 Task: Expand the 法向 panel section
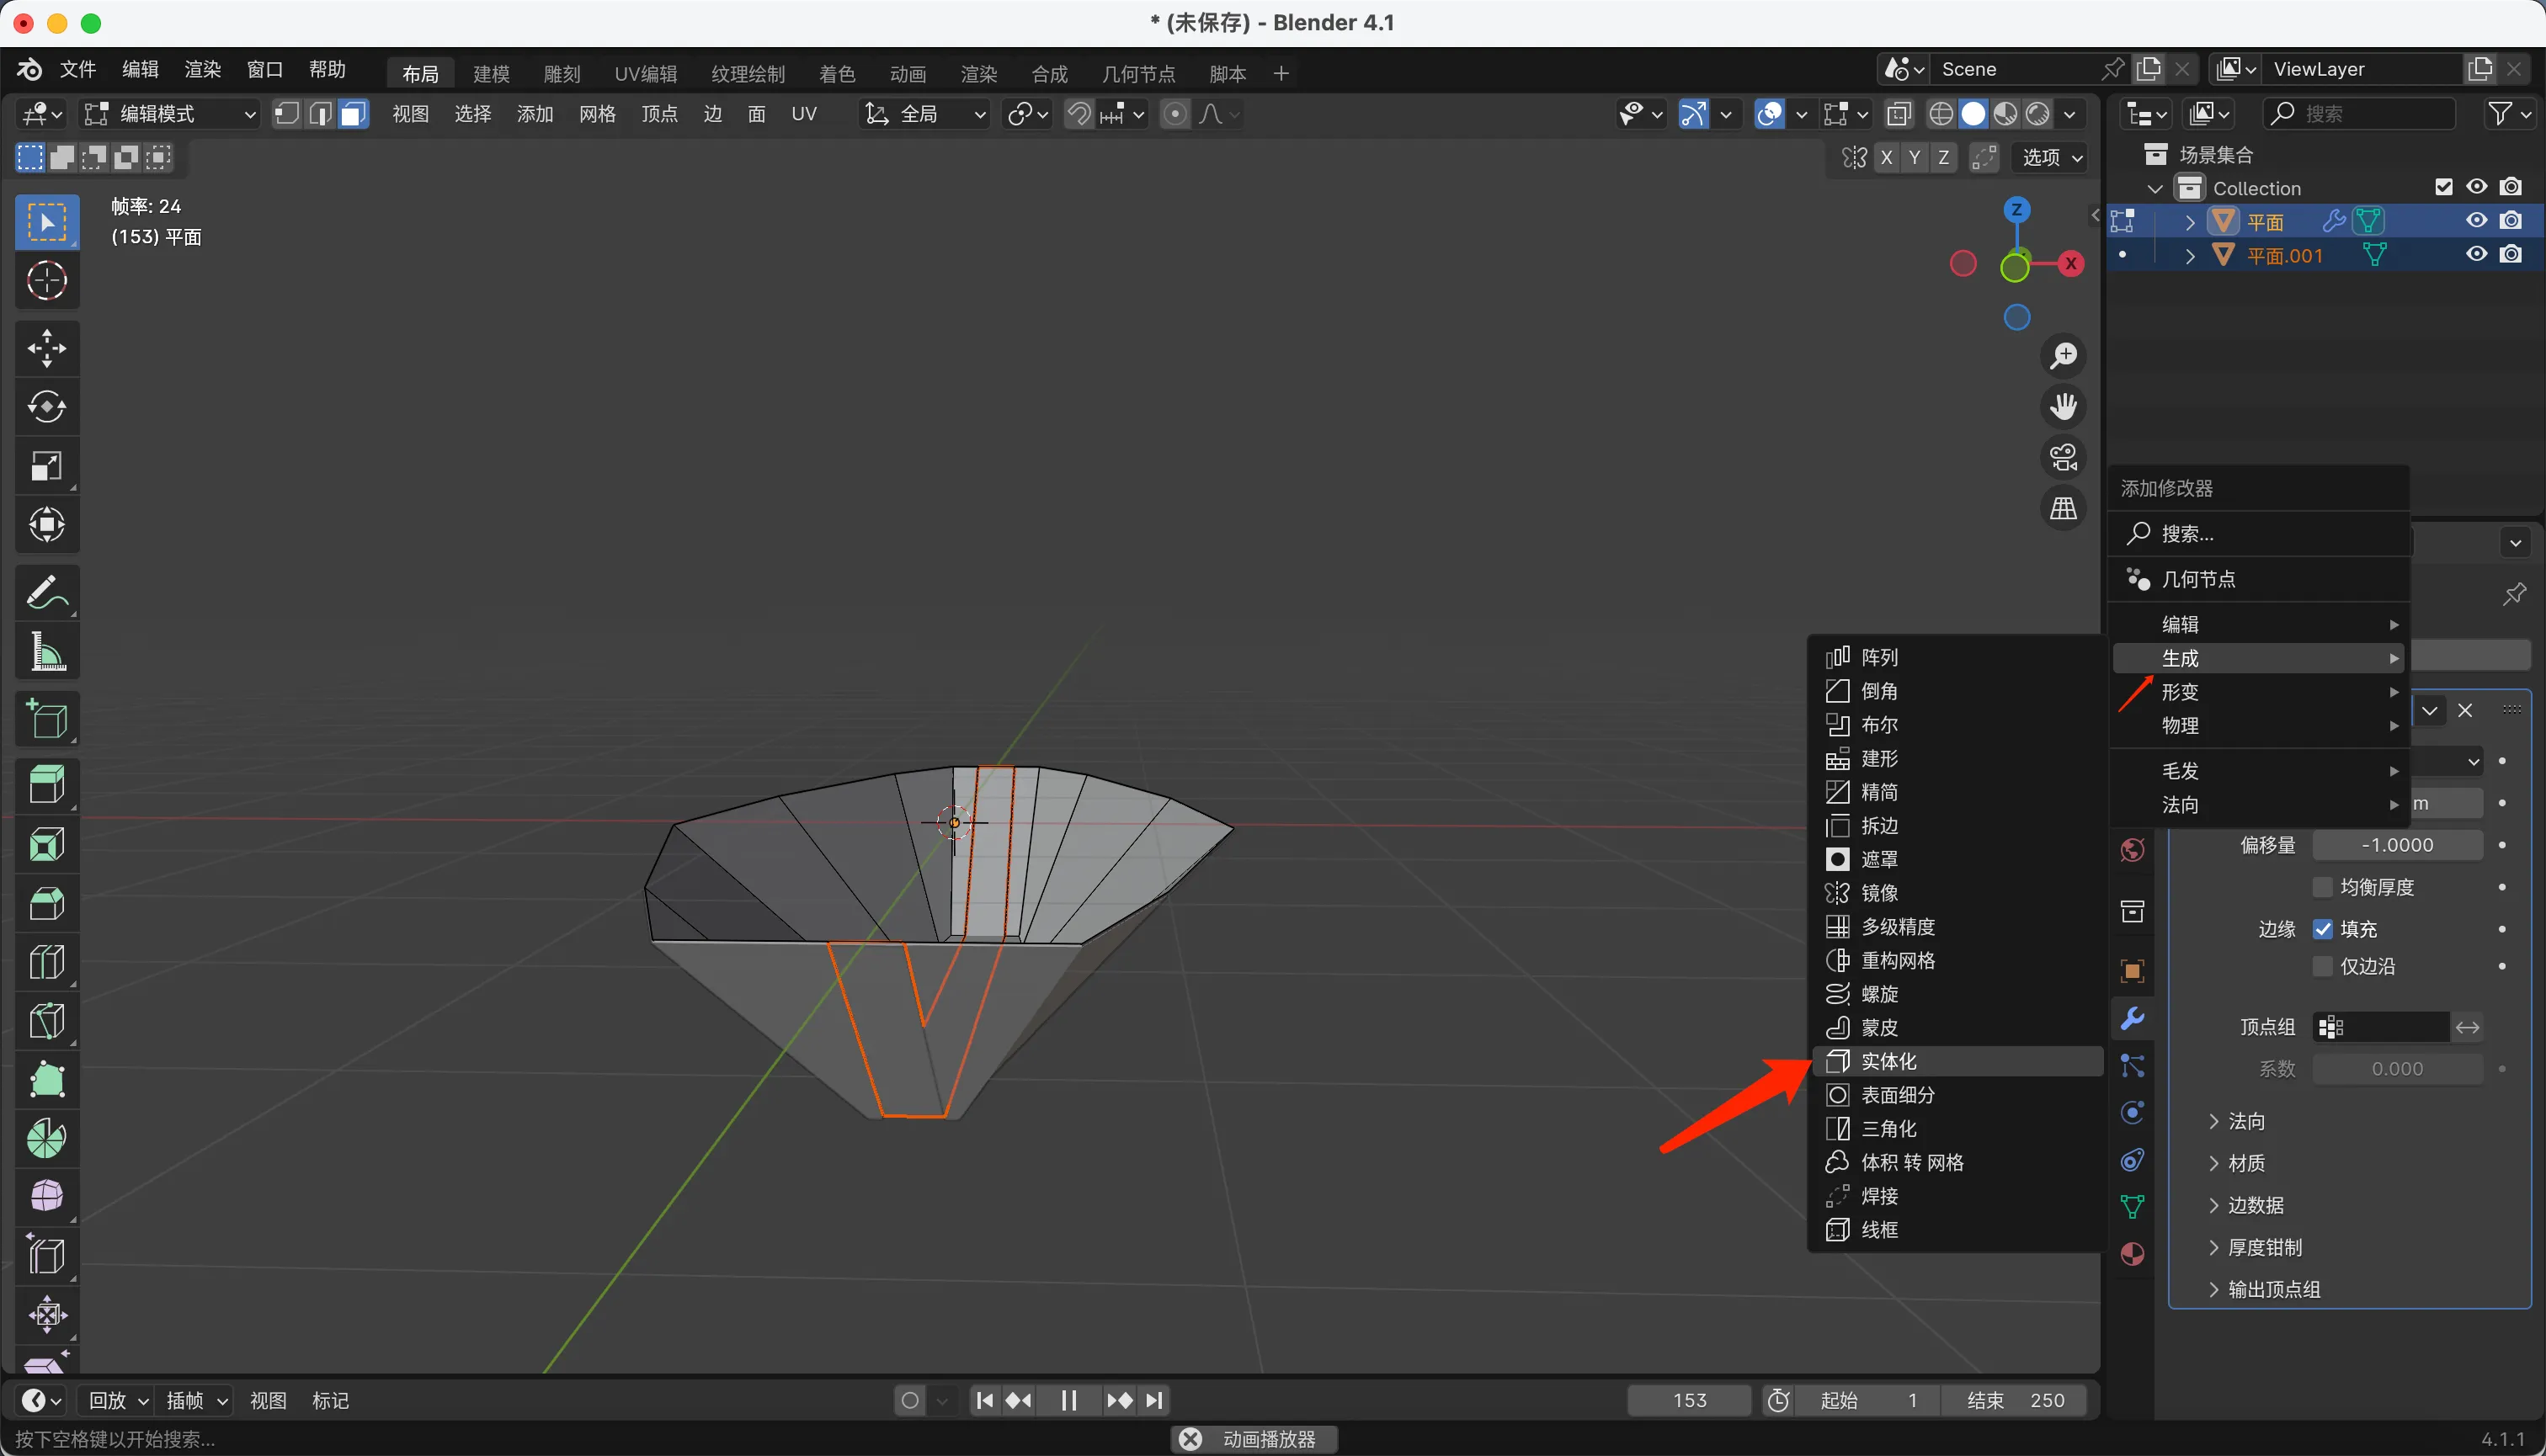2247,1121
